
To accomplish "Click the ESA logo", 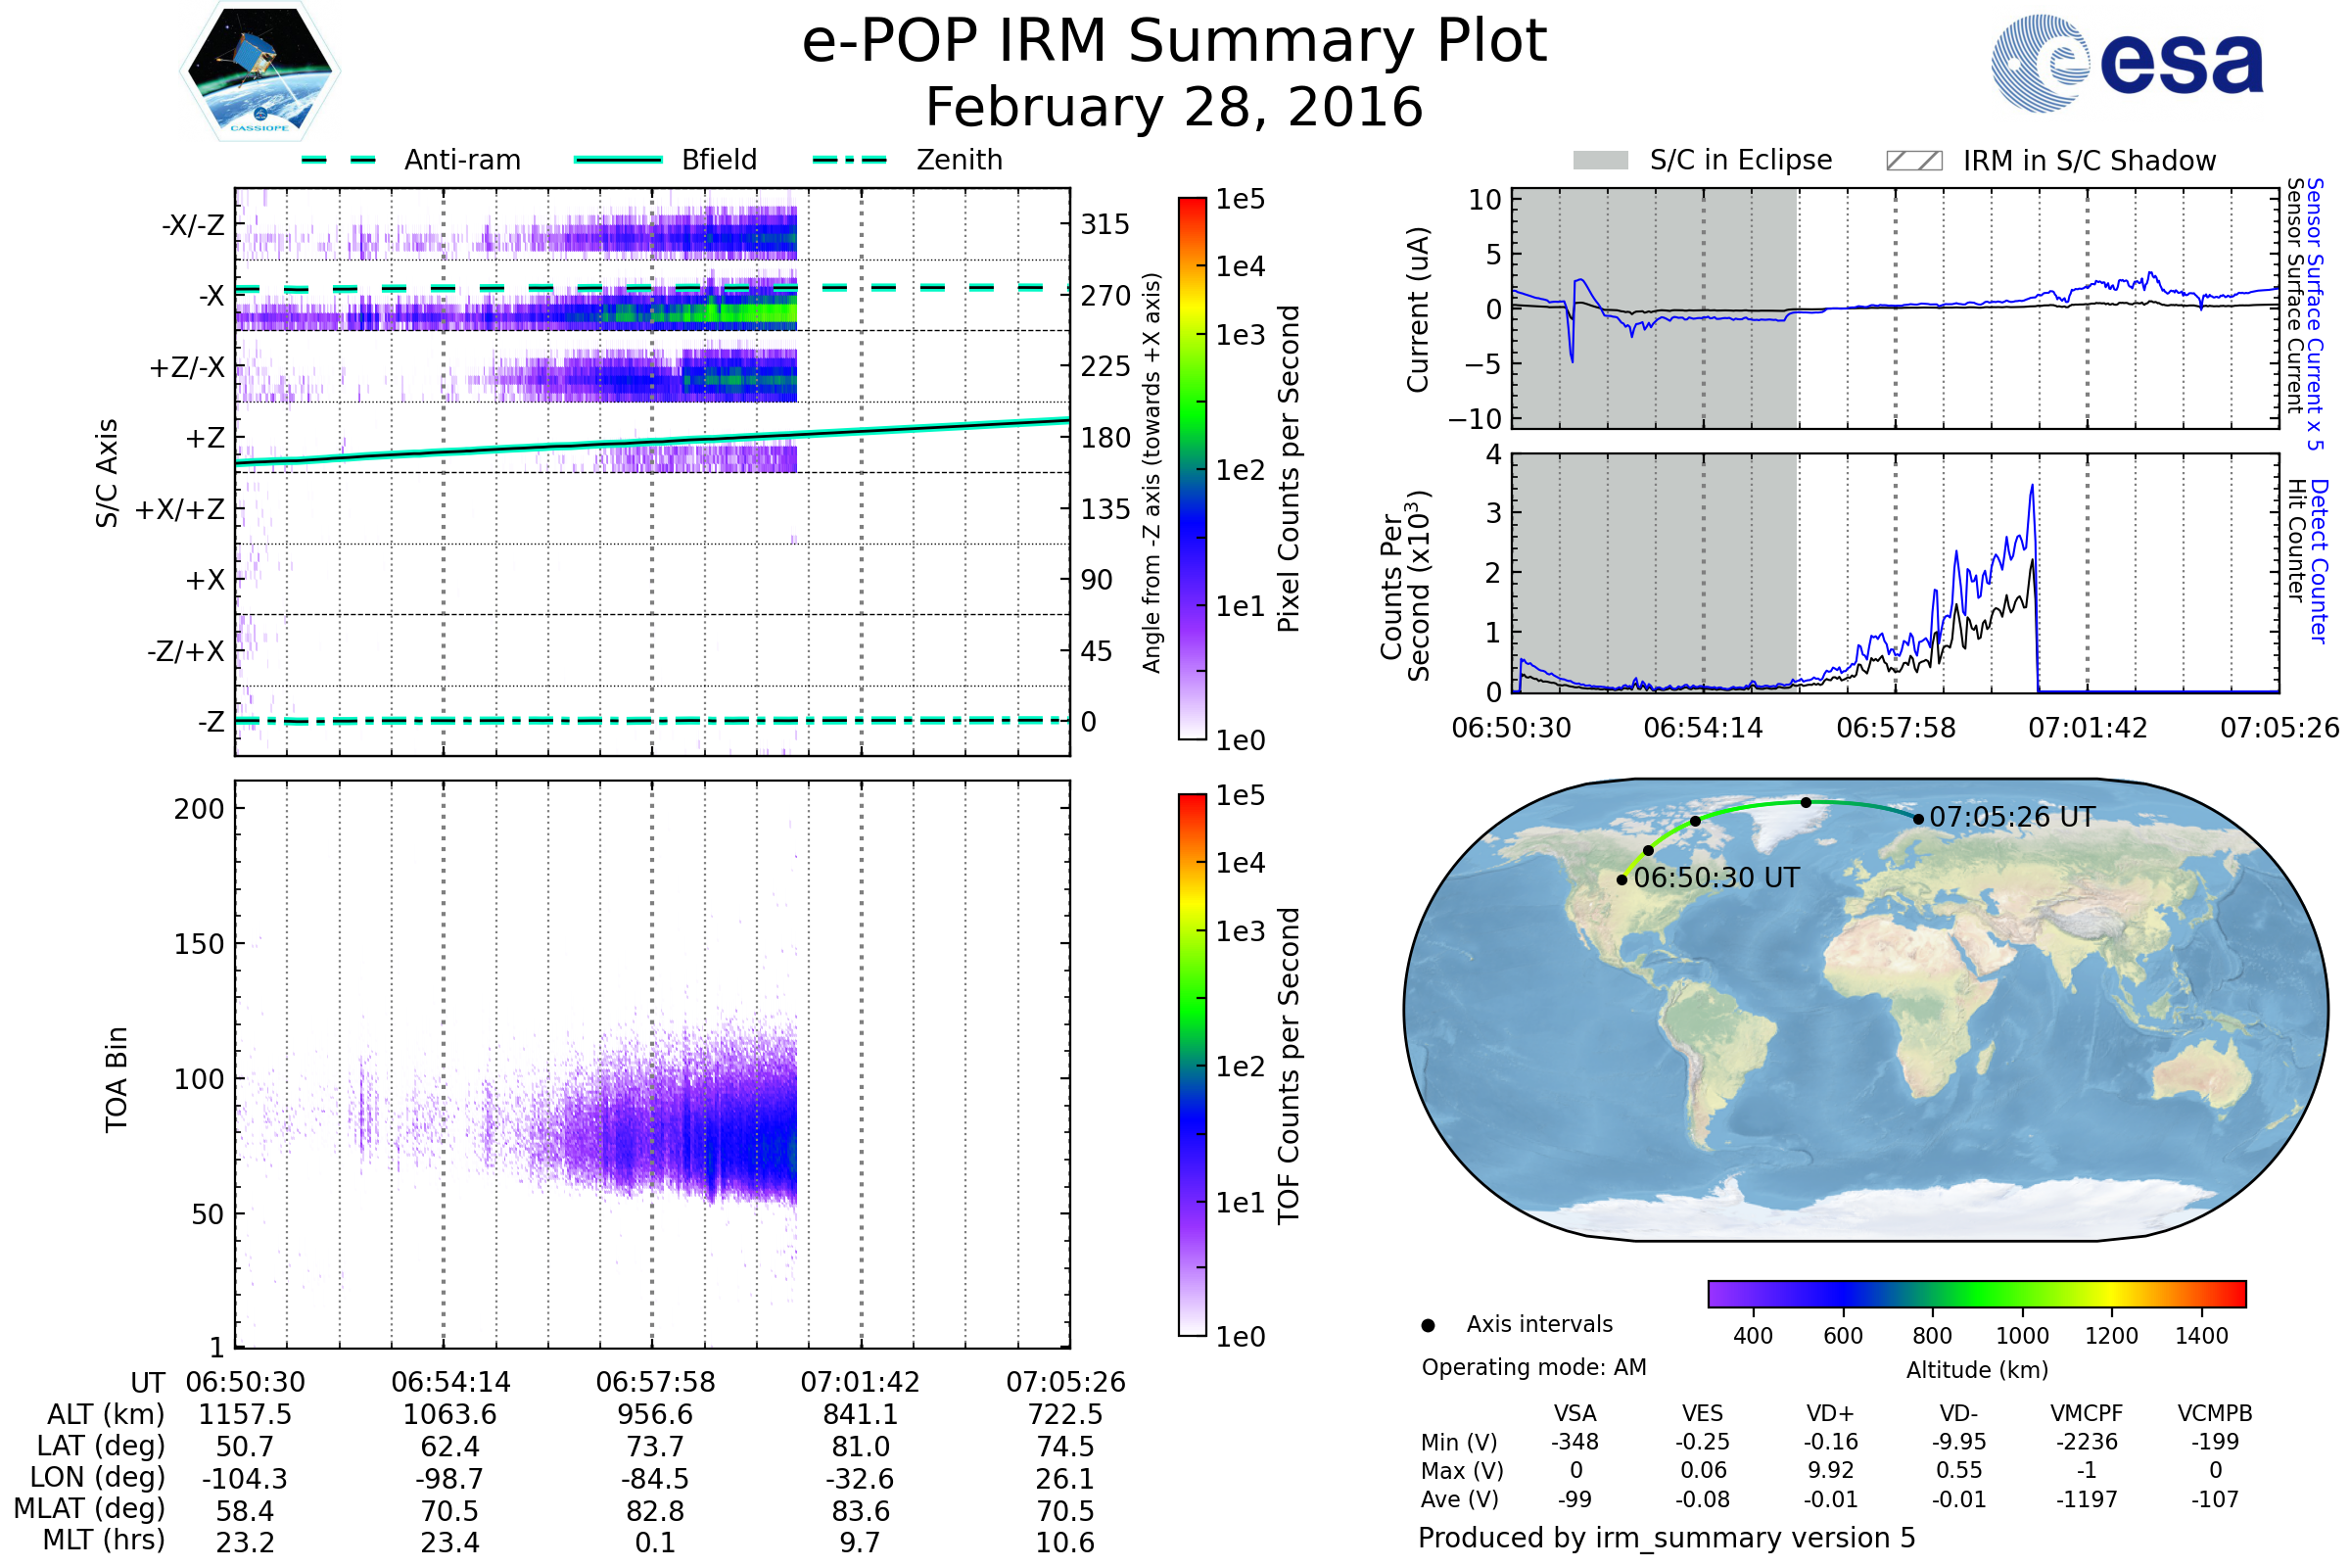I will (x=2126, y=64).
